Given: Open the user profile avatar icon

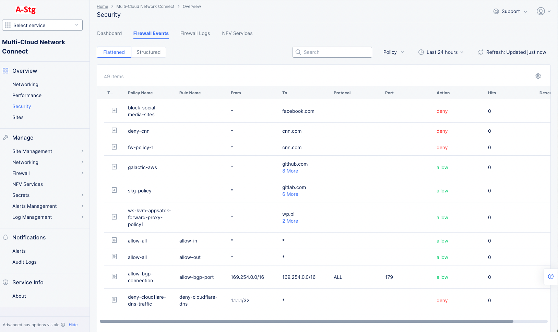Looking at the screenshot, I should pyautogui.click(x=541, y=11).
